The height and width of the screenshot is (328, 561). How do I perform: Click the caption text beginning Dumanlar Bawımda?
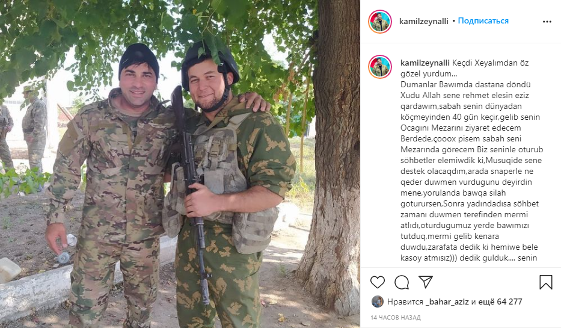click(465, 84)
